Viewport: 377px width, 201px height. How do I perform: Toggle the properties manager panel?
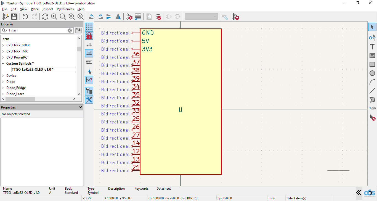(89, 100)
